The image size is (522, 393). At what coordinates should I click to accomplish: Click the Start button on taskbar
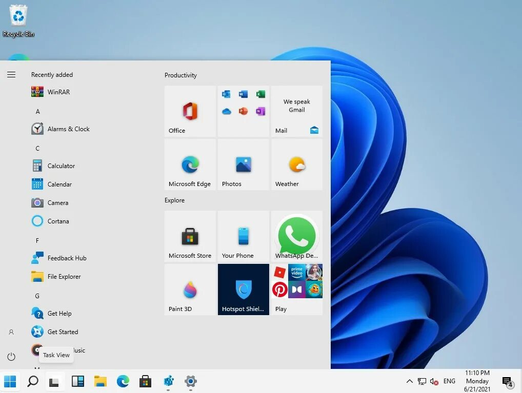pyautogui.click(x=10, y=381)
